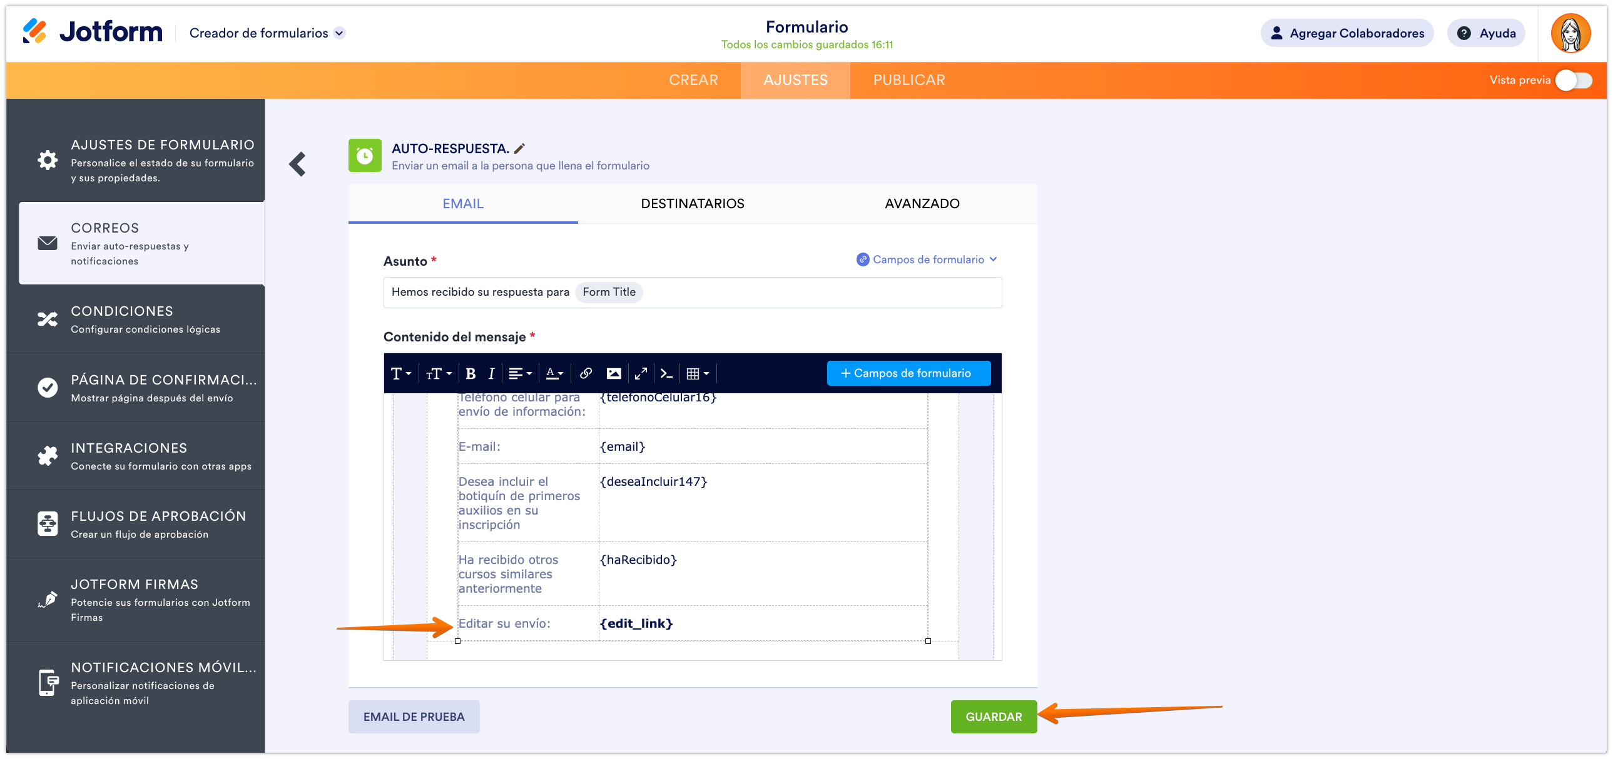Screen dimensions: 1613x759
Task: Toggle bold formatting in message editor
Action: [x=471, y=373]
